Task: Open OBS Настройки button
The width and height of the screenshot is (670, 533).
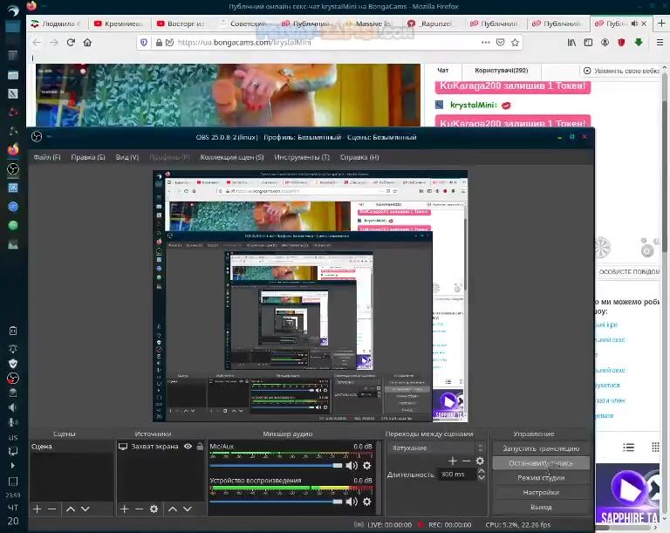Action: [540, 493]
